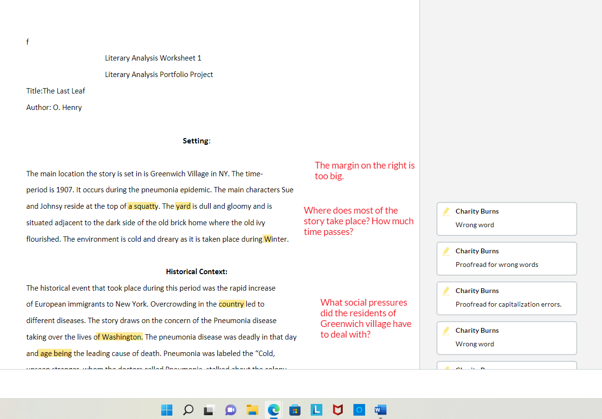Click highlighter icon on capitalization errors comment

pos(446,291)
